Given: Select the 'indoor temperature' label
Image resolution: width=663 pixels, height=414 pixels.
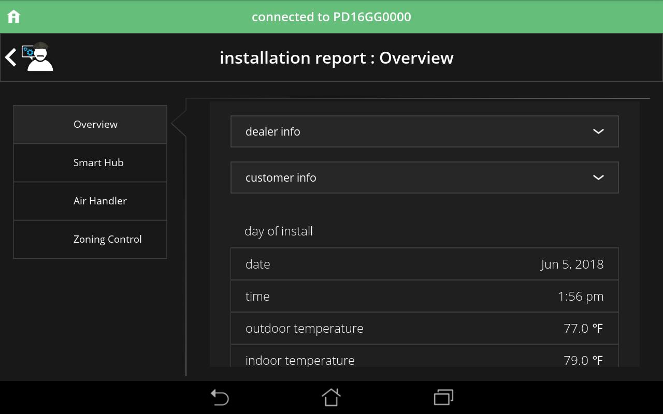Looking at the screenshot, I should click(300, 360).
